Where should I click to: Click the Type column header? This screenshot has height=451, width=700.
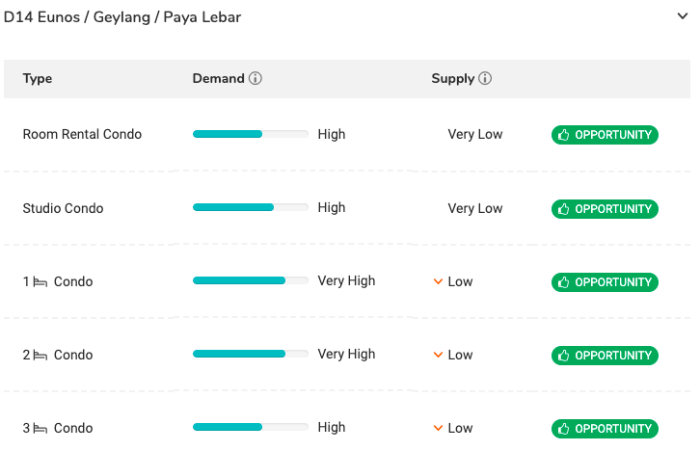pyautogui.click(x=38, y=79)
